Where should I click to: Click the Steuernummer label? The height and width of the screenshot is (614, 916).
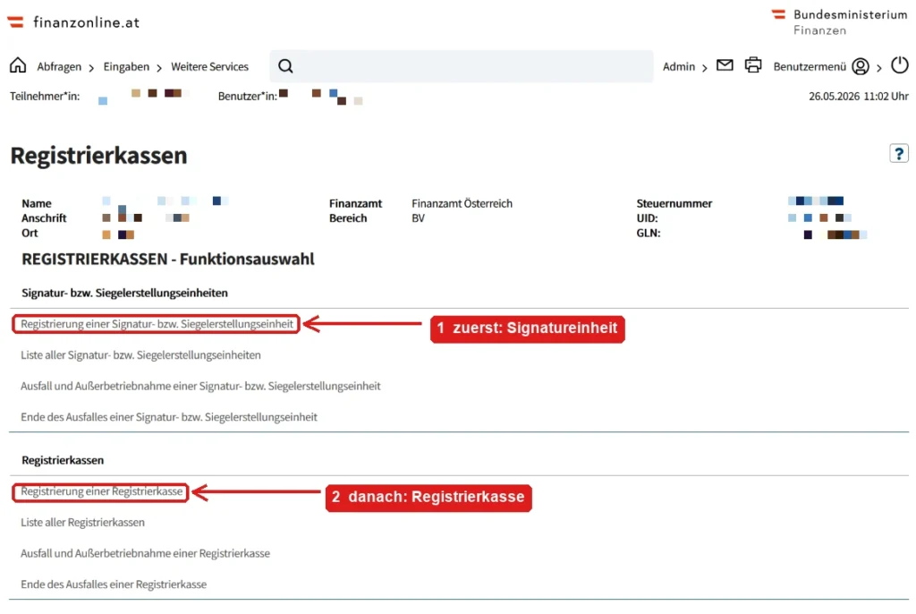[674, 203]
